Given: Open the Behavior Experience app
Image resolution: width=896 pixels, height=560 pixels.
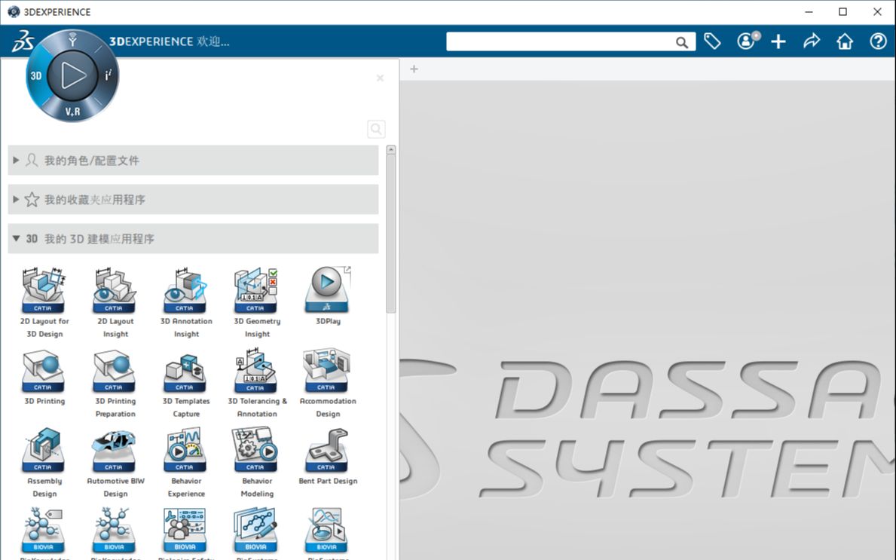Looking at the screenshot, I should [186, 462].
